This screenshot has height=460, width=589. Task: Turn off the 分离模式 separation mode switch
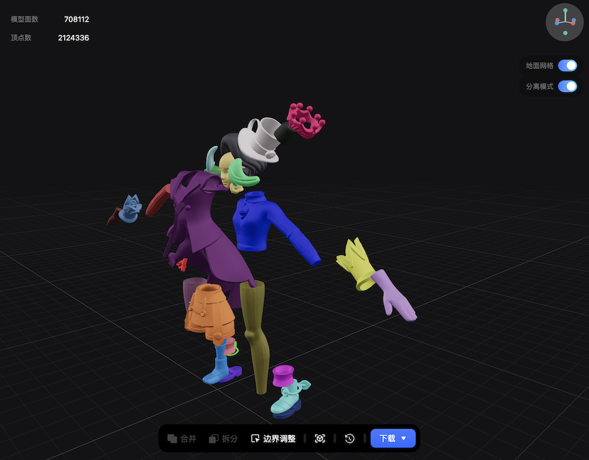tap(567, 86)
